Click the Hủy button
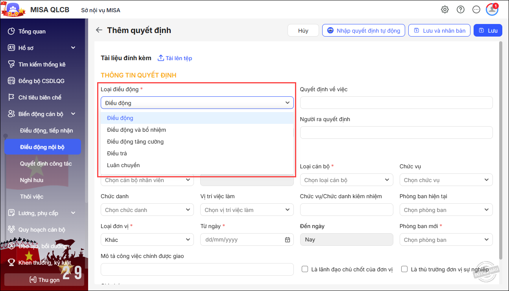Screen dimensions: 509x291 click(x=303, y=31)
